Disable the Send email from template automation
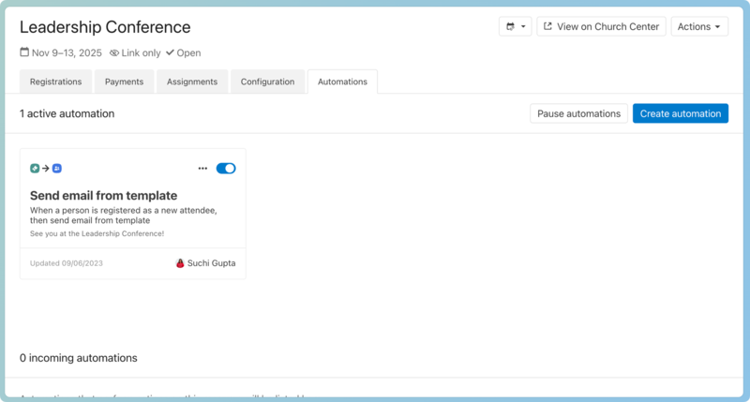This screenshot has width=750, height=402. click(x=226, y=169)
